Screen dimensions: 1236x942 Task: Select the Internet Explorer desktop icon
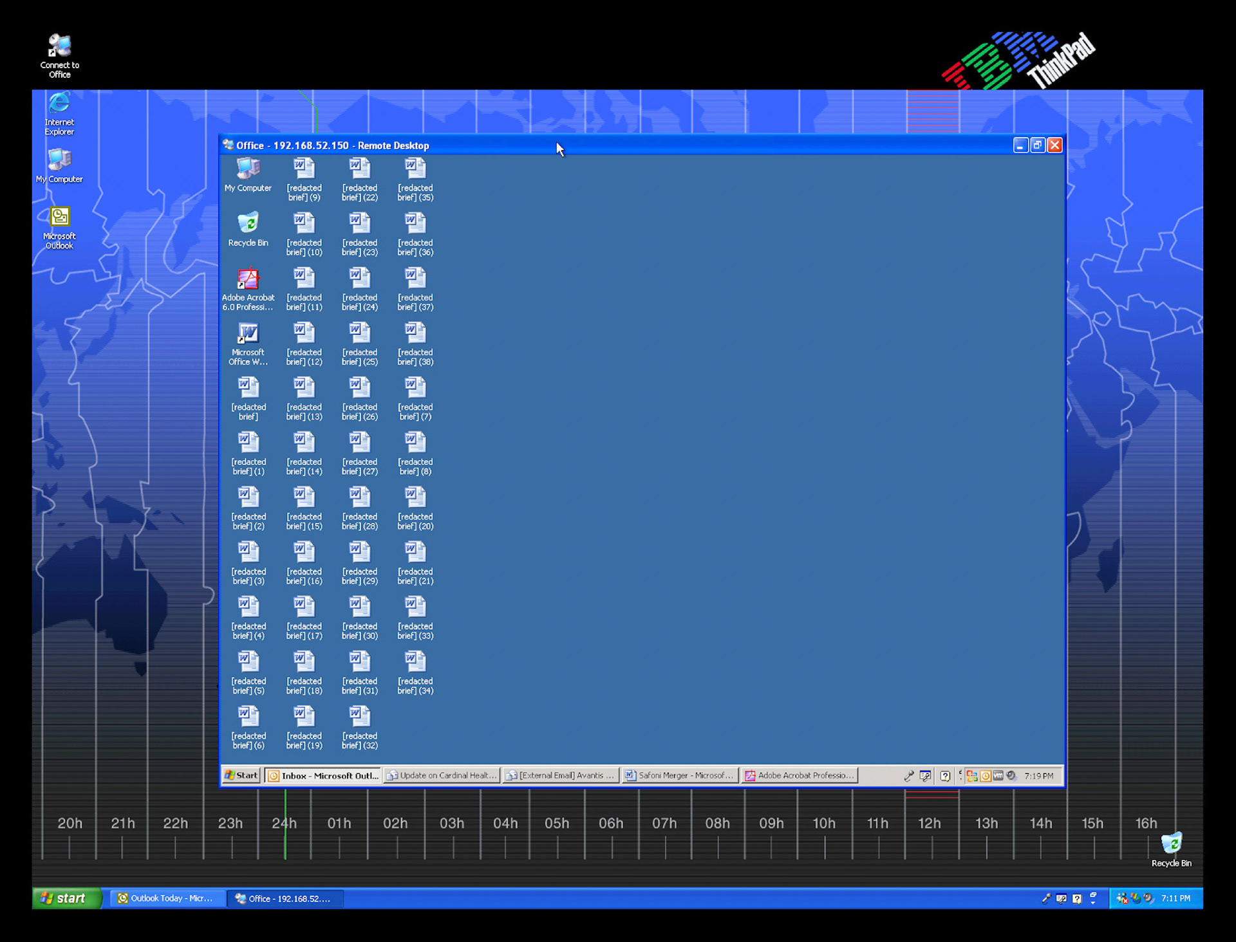[x=59, y=104]
